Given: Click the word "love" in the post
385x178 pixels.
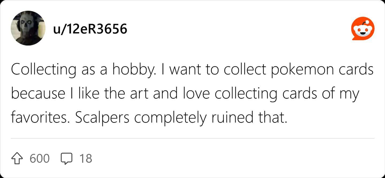Looking at the screenshot, I should 199,94.
